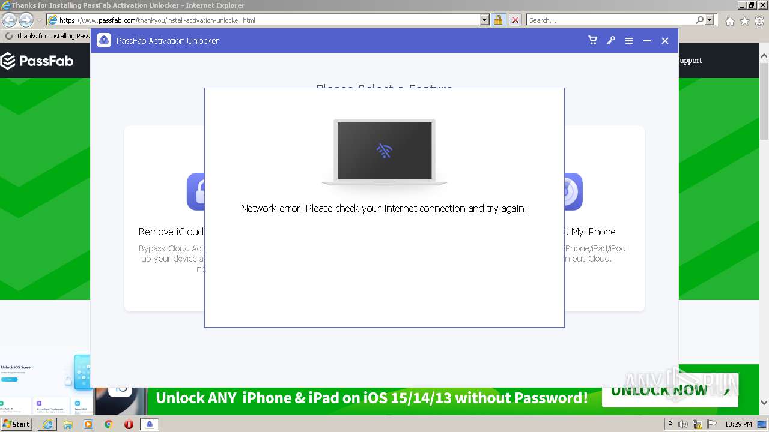Click the volume speaker tray icon
Image resolution: width=769 pixels, height=432 pixels.
[683, 424]
